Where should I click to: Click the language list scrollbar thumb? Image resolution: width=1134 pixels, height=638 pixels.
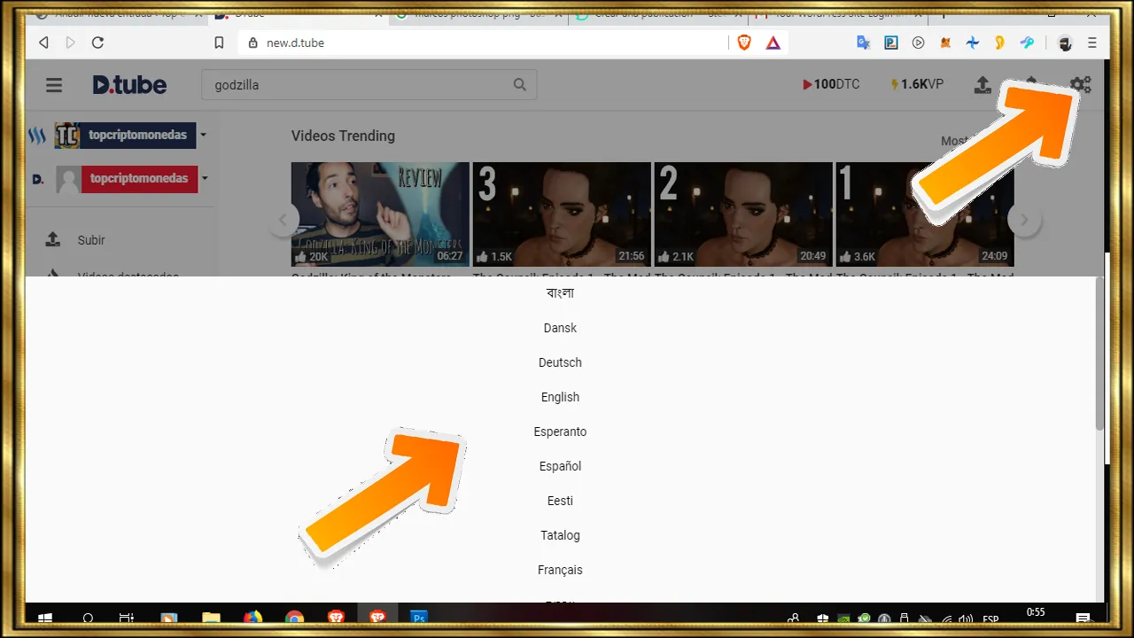[x=1100, y=354]
